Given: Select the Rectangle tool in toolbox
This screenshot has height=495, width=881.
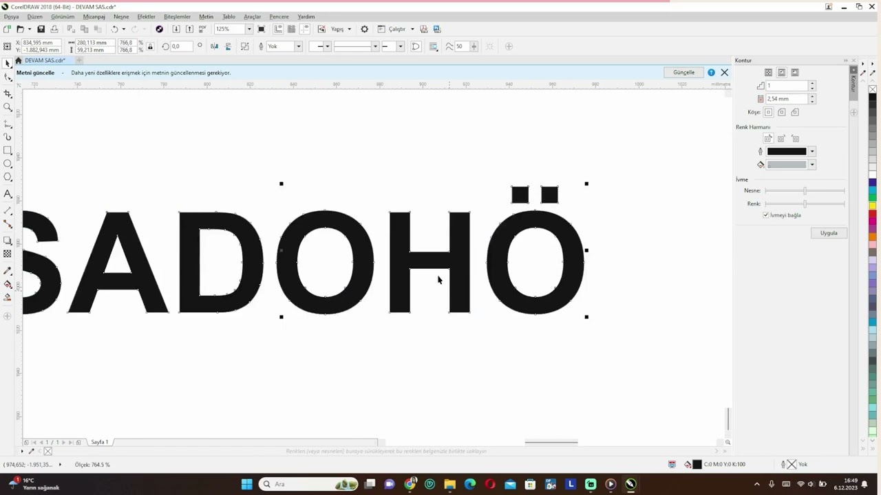Looking at the screenshot, I should 8,150.
